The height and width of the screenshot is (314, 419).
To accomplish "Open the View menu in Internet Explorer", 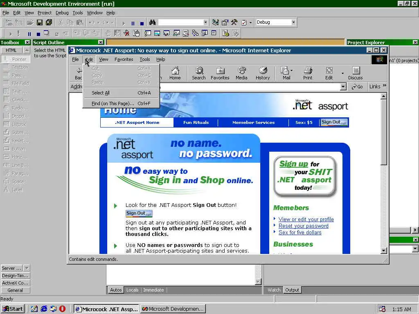I will (x=104, y=59).
